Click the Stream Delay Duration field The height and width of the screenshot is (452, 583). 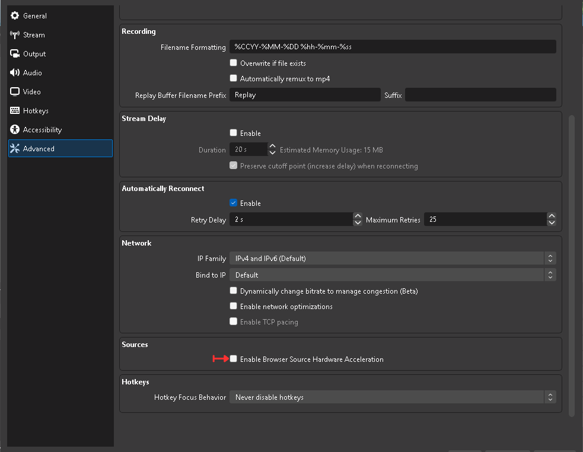249,149
